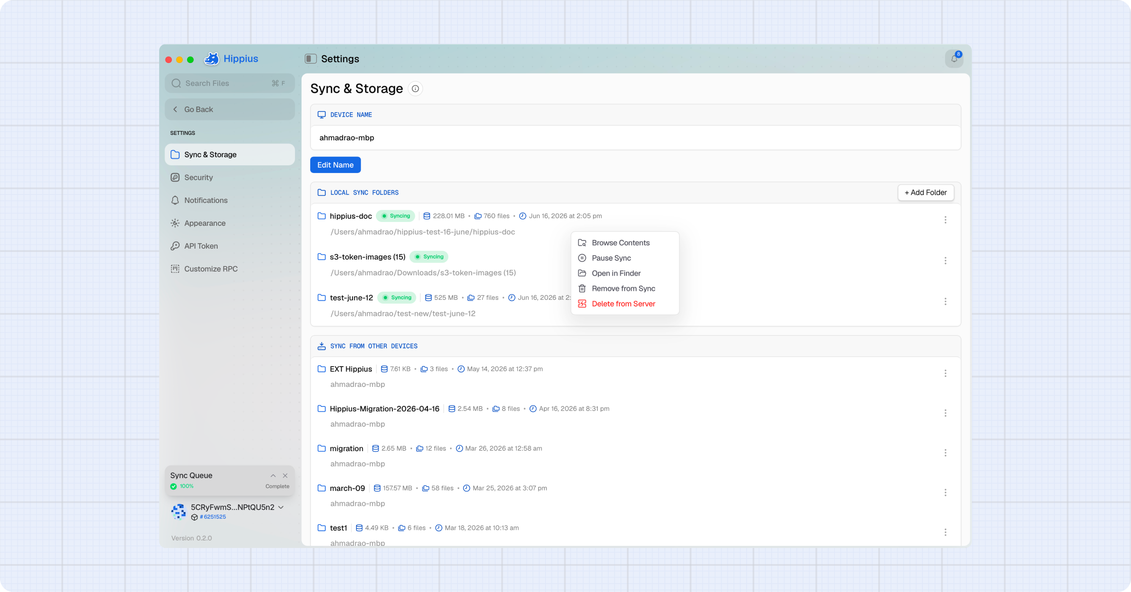This screenshot has height=592, width=1131.
Task: Click the + Add Folder button
Action: click(x=926, y=192)
